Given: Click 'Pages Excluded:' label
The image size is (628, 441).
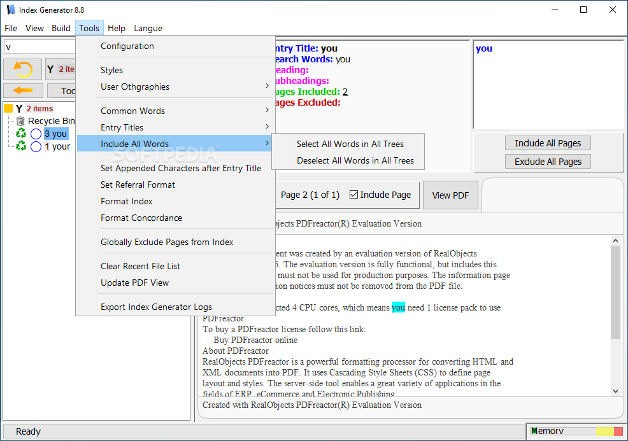Looking at the screenshot, I should 308,102.
